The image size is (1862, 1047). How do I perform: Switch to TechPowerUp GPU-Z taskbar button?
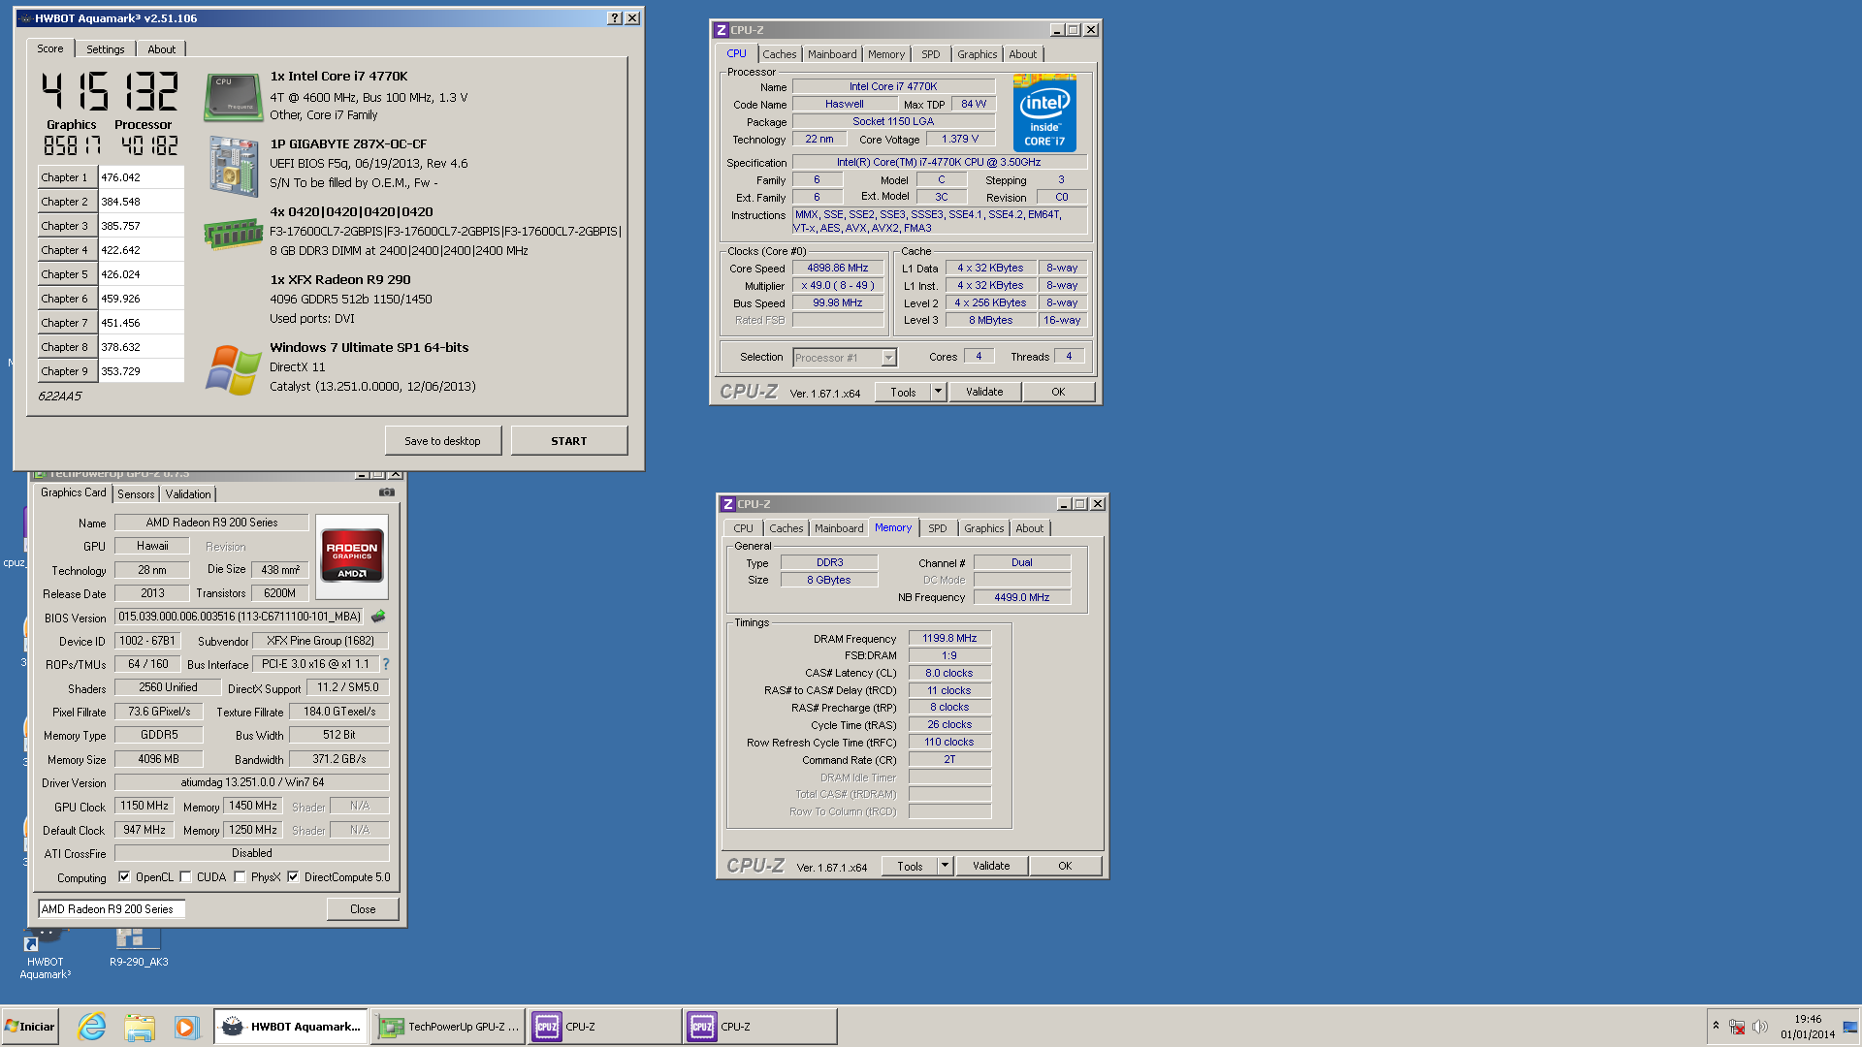449,1027
